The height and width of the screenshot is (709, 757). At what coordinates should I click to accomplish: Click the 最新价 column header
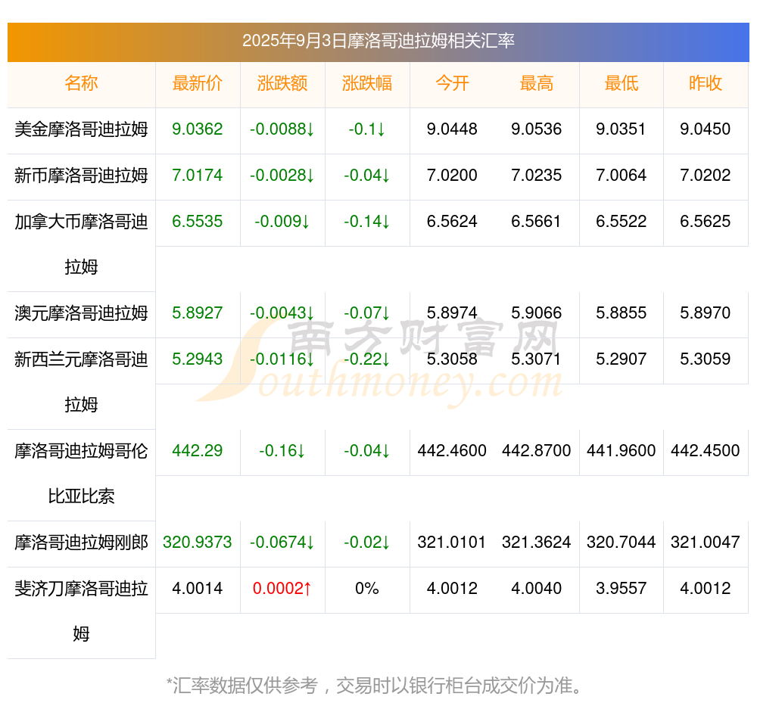[x=198, y=83]
